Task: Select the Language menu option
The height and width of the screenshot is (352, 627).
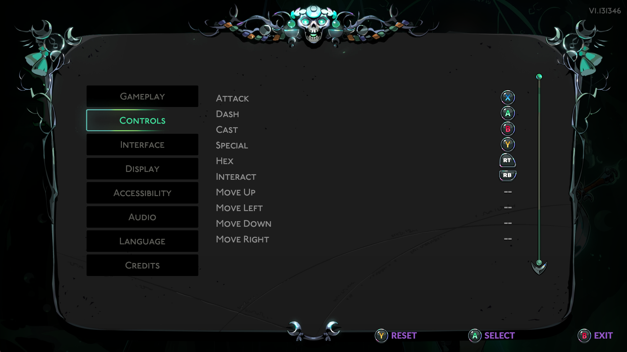Action: (x=142, y=241)
